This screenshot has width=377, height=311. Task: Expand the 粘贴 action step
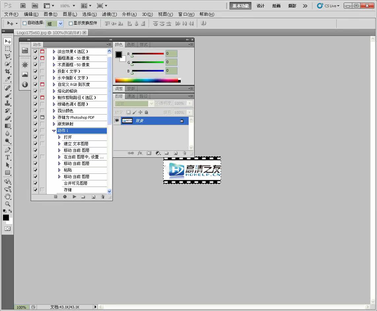click(59, 170)
